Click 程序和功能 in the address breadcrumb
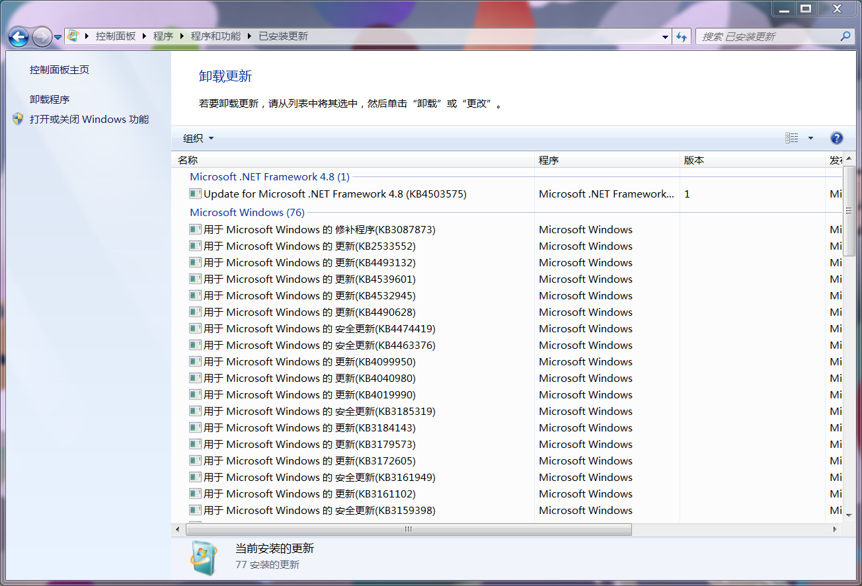This screenshot has width=862, height=586. [215, 36]
